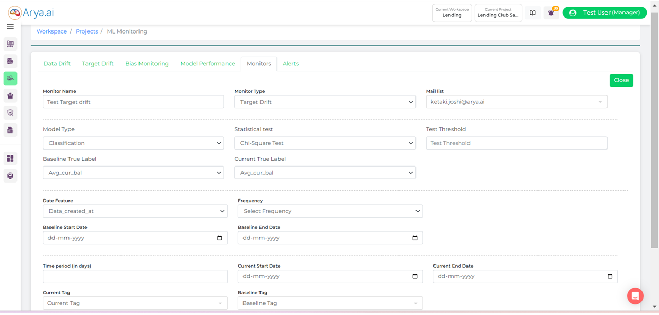Viewport: 659px width, 315px height.
Task: Click the shield checkmark sidebar icon
Action: pyautogui.click(x=10, y=113)
